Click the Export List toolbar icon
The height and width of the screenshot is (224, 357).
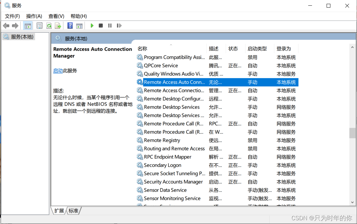pos(58,26)
